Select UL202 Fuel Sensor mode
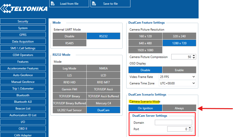Viewport: 233px width, 137px height. tap(69, 110)
